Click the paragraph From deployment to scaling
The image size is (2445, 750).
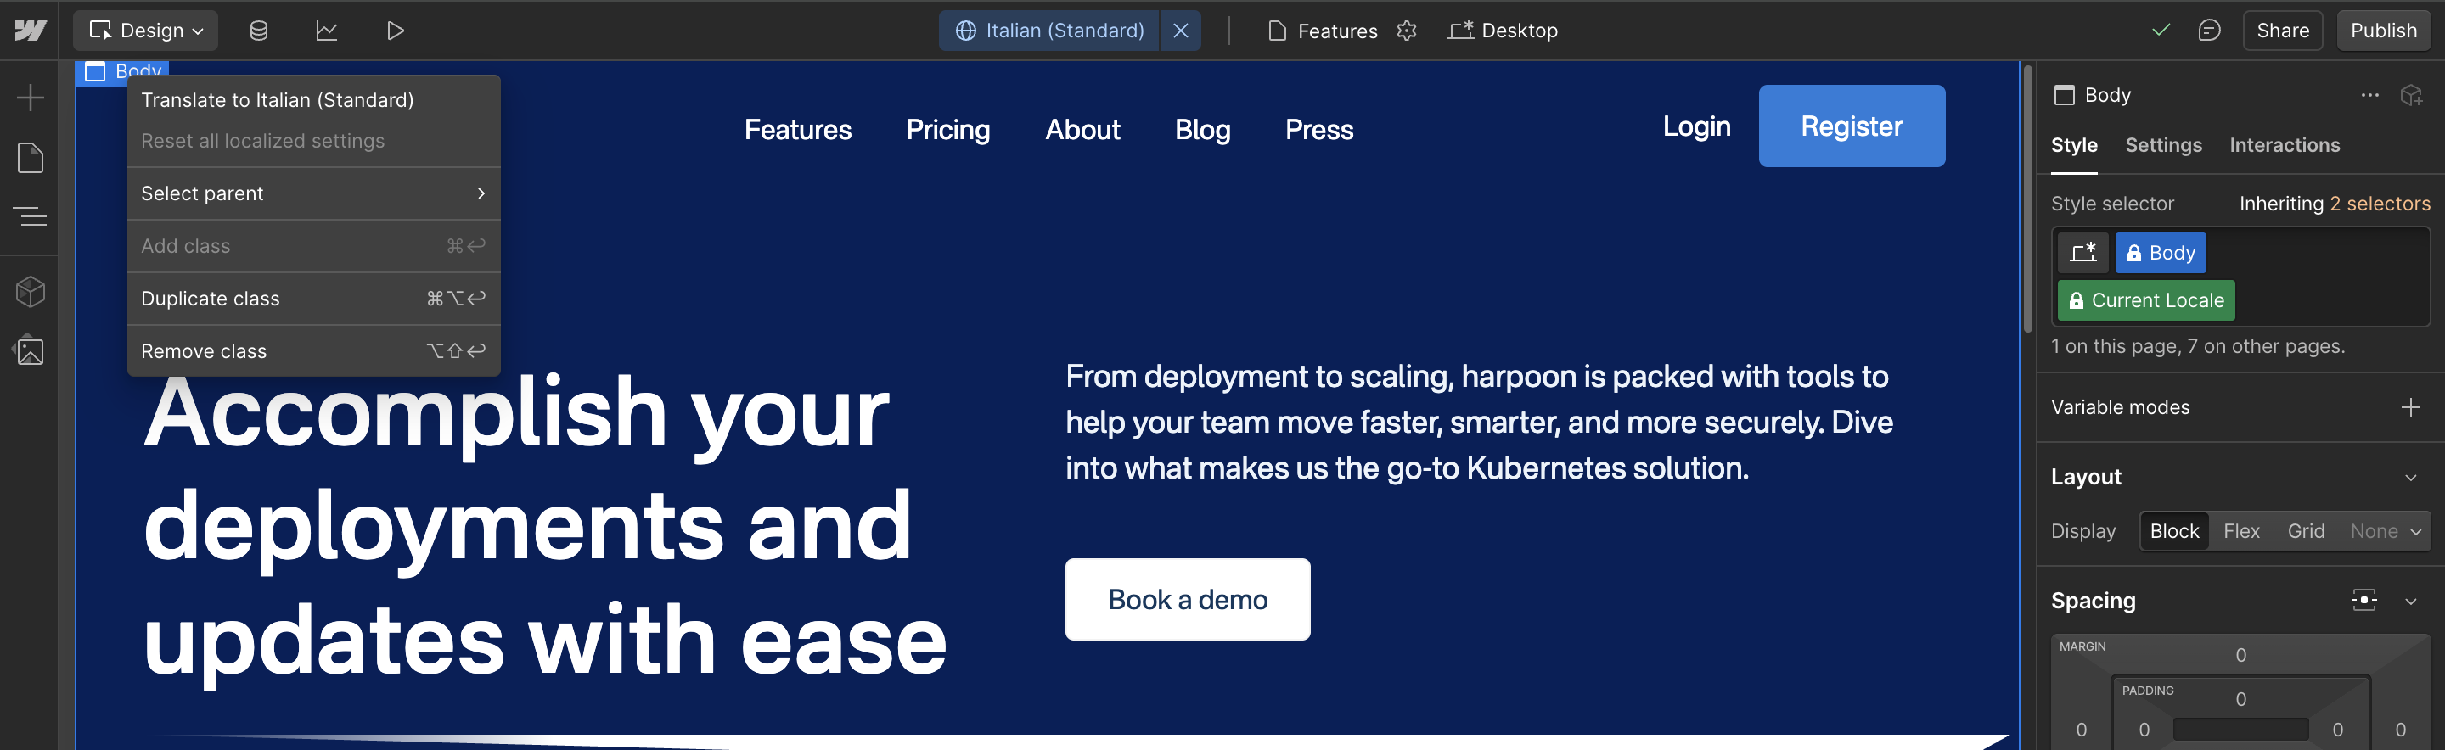[x=1479, y=422]
